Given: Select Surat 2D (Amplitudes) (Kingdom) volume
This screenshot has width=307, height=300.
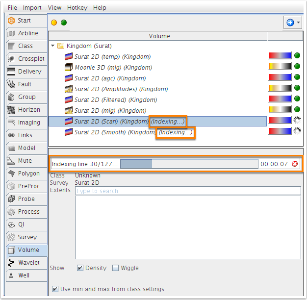Looking at the screenshot, I should click(121, 89).
